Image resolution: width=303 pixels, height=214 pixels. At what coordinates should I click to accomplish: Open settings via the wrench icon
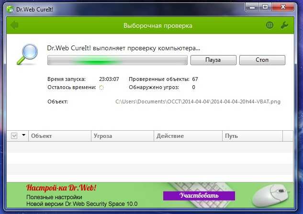(284, 25)
